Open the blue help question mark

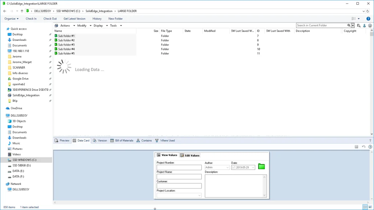tap(368, 19)
